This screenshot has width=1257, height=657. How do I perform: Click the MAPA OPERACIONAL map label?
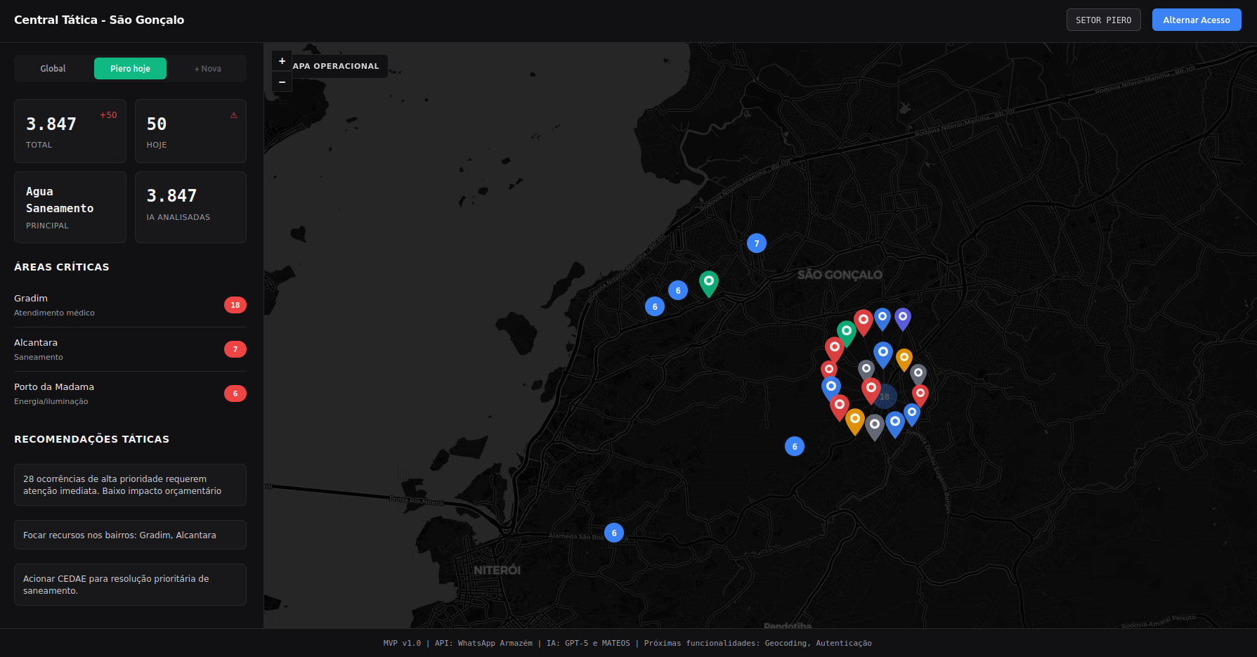pyautogui.click(x=336, y=66)
